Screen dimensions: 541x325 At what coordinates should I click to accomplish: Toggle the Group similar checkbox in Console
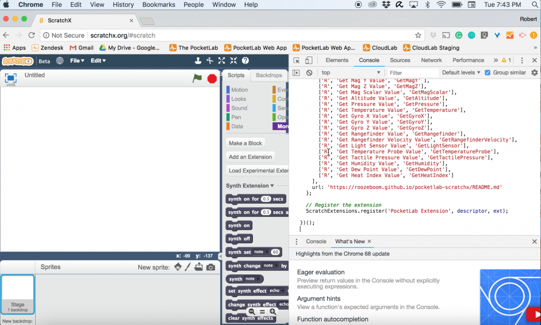click(487, 72)
